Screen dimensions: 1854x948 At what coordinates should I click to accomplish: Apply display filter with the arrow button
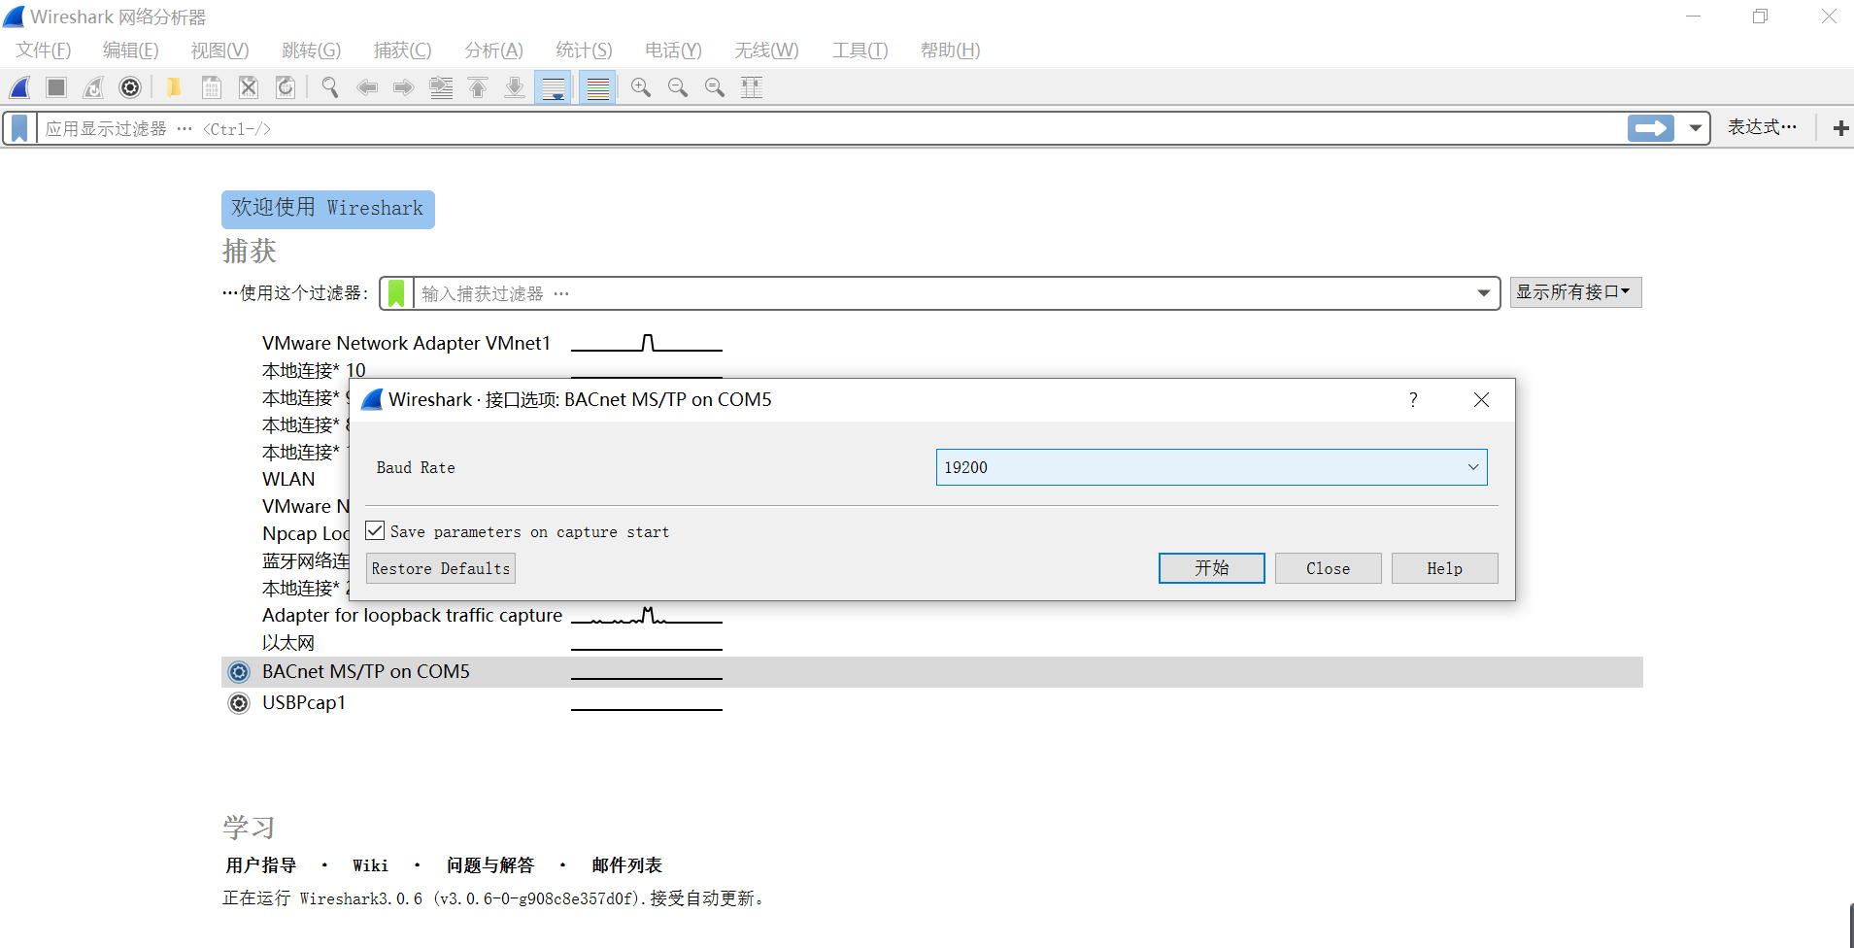coord(1651,128)
